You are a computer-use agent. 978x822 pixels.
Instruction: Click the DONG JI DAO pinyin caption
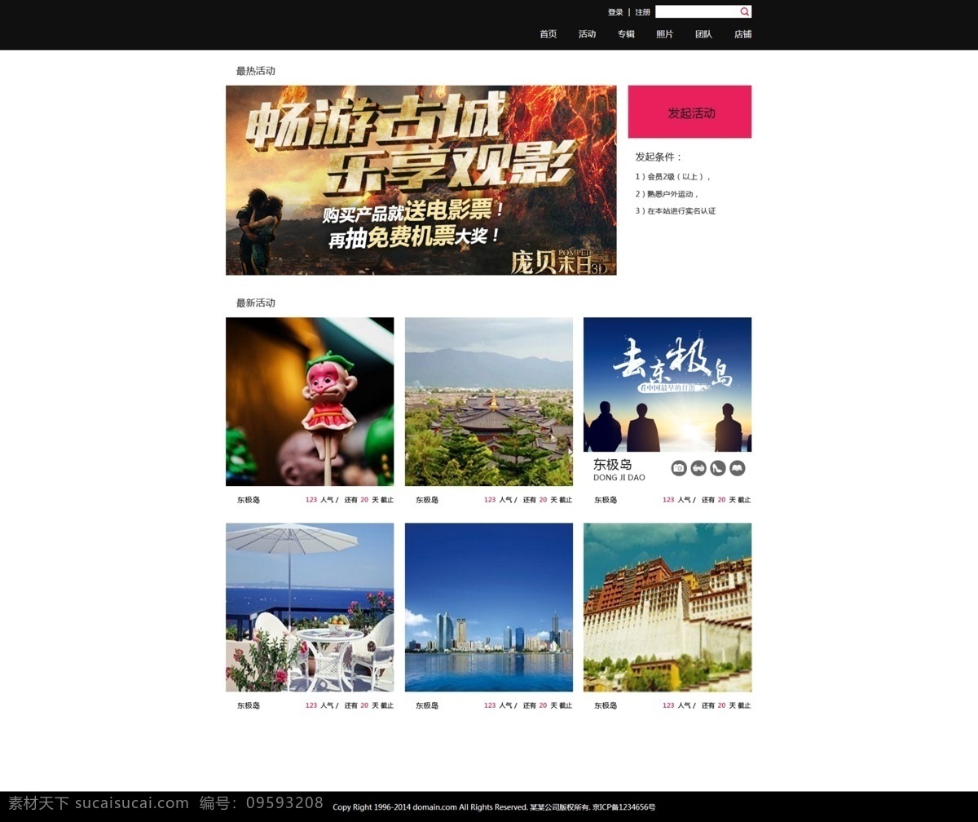click(x=619, y=478)
